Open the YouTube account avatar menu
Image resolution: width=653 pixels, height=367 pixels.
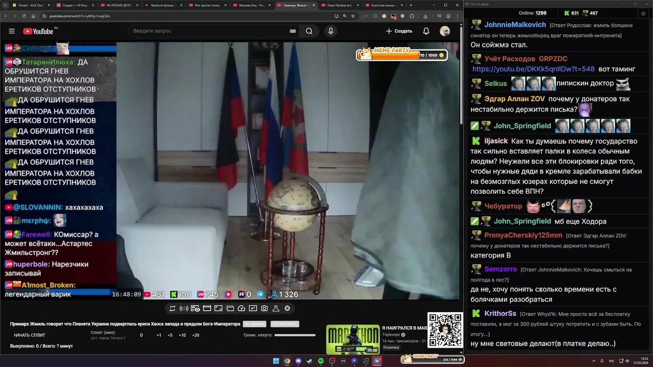(x=445, y=31)
